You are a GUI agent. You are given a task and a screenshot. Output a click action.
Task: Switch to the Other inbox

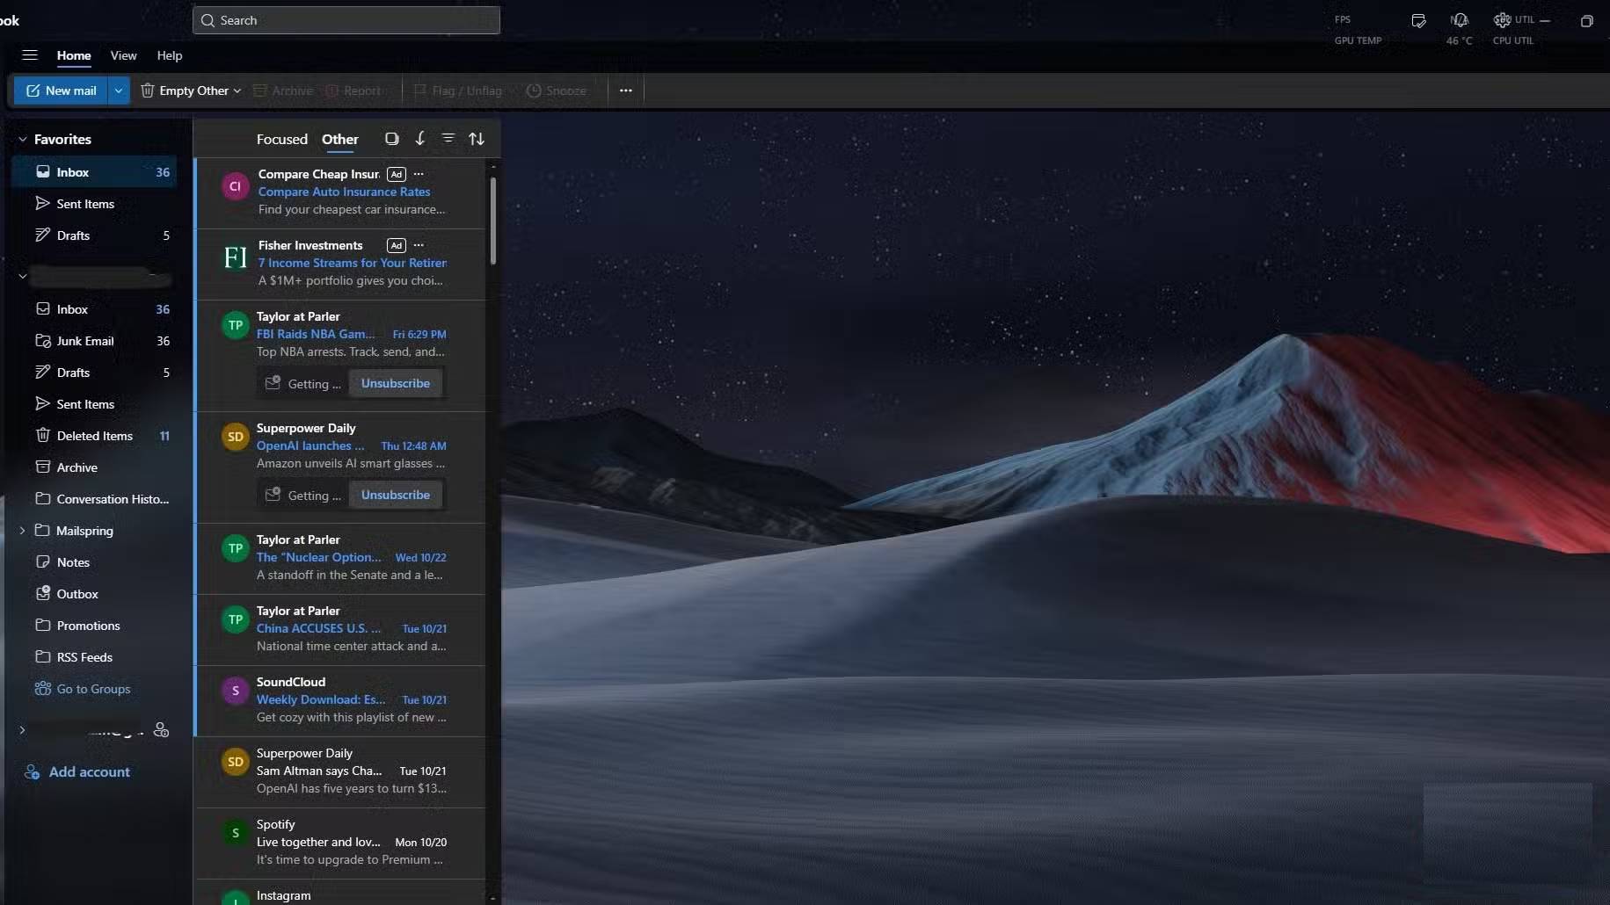coord(339,139)
